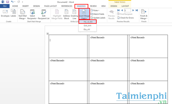Open Customize Quick Access Toolbar dropdown
The width and height of the screenshot is (172, 104).
click(22, 2)
